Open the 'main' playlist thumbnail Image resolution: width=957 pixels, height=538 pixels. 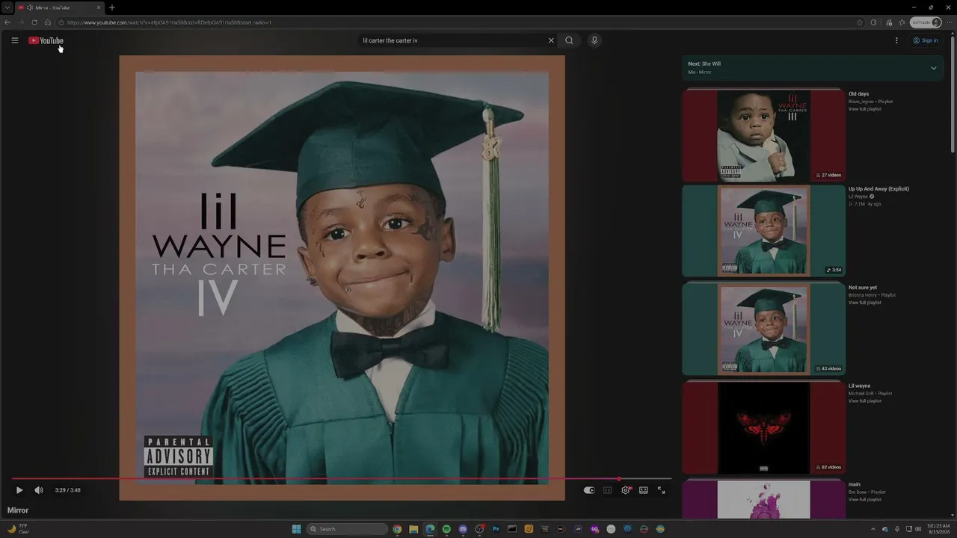pos(763,499)
